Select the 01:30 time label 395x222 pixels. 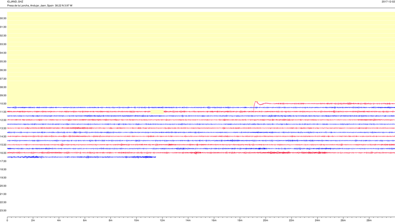coord(3,27)
